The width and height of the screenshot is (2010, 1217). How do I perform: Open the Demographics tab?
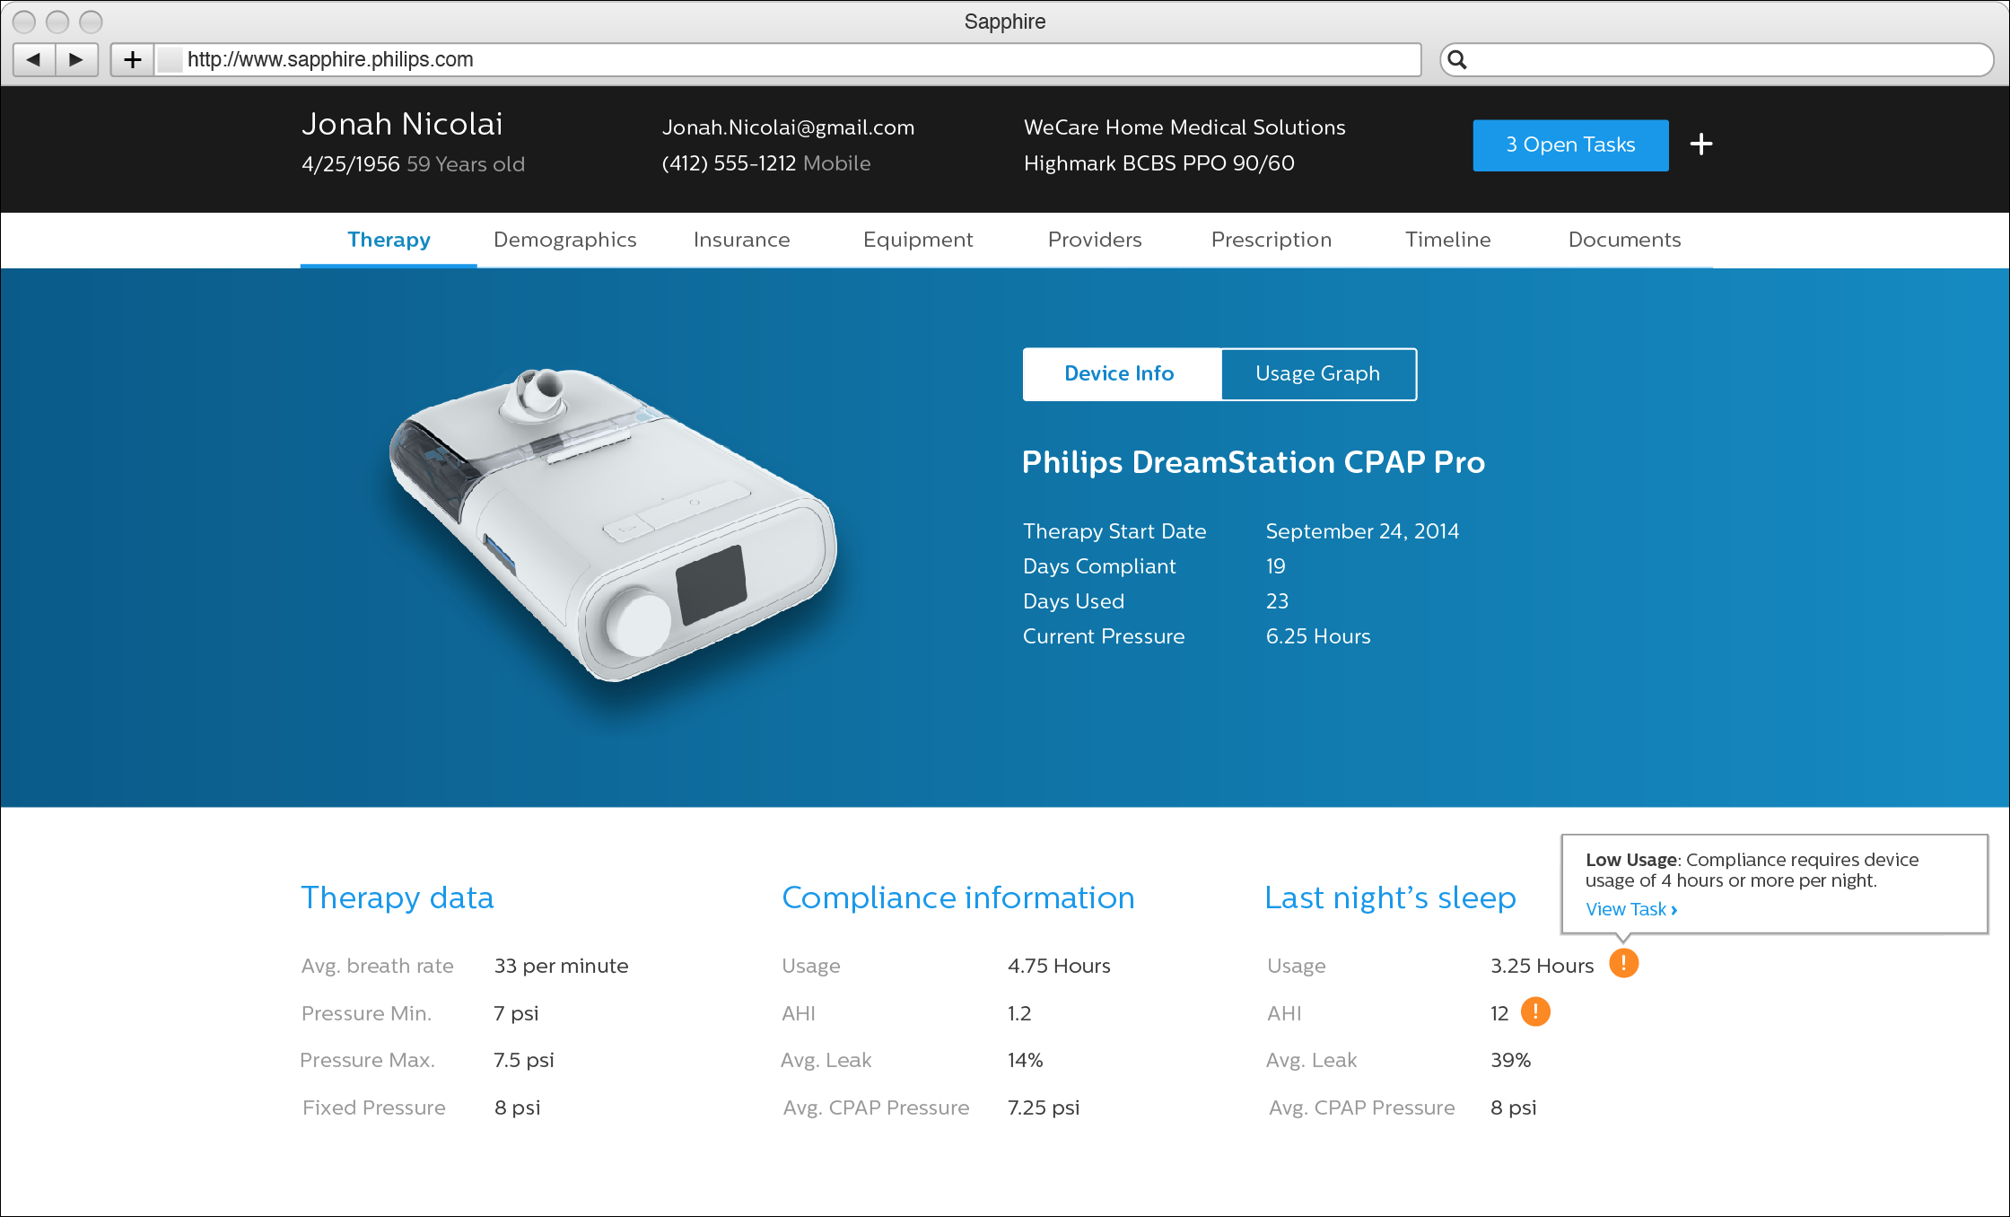point(564,240)
